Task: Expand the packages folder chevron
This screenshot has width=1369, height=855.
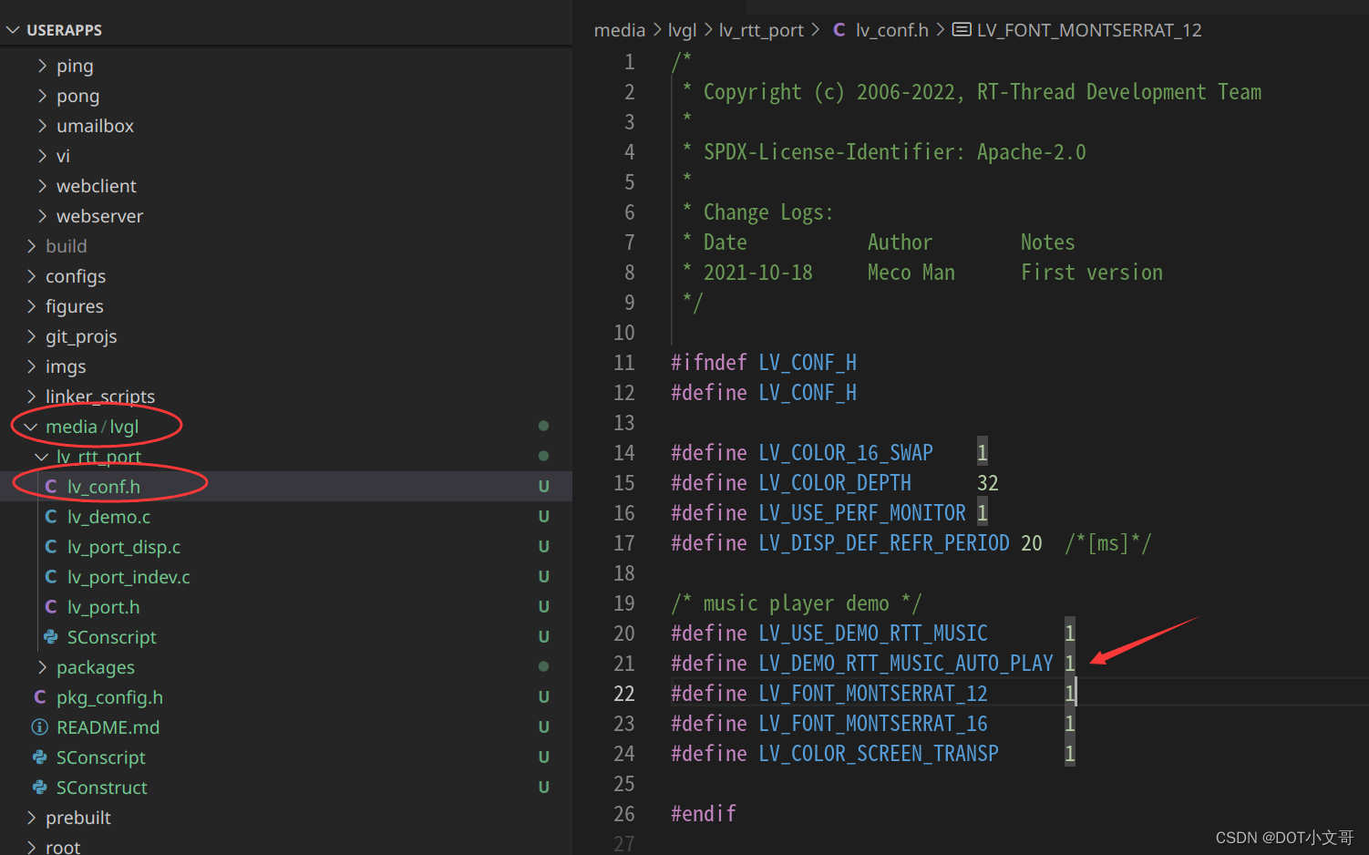Action: pyautogui.click(x=42, y=667)
